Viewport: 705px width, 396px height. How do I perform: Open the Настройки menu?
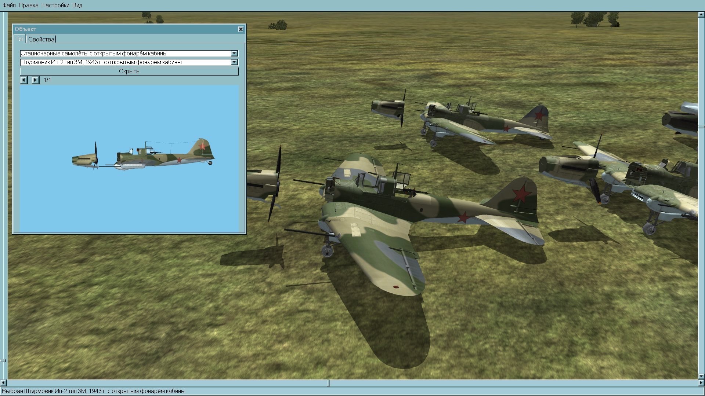coord(55,5)
